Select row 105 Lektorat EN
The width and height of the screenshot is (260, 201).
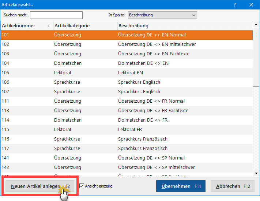pos(126,73)
